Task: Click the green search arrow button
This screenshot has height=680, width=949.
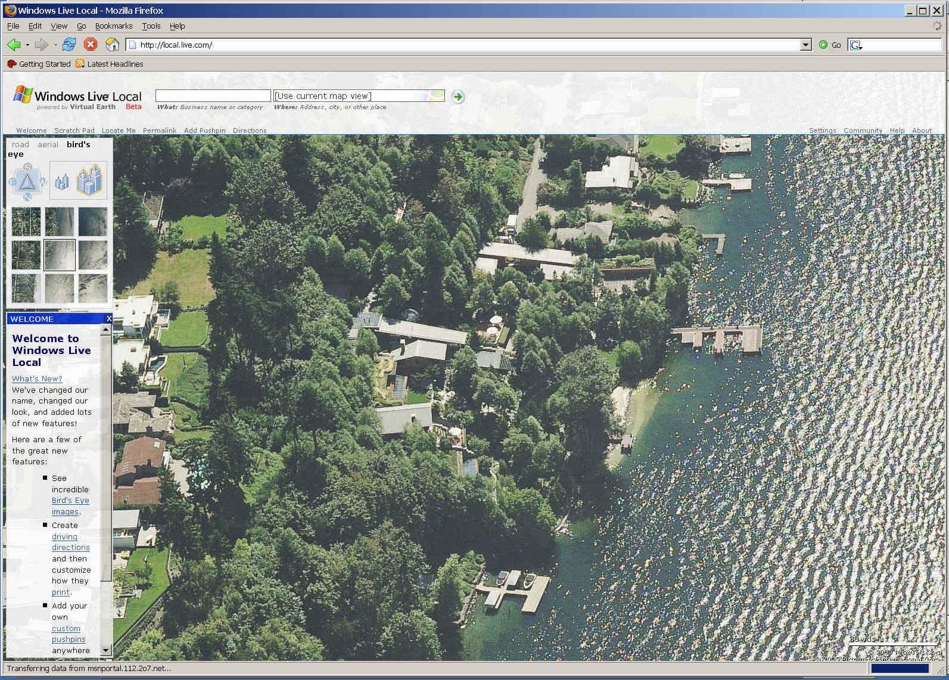Action: coord(458,97)
